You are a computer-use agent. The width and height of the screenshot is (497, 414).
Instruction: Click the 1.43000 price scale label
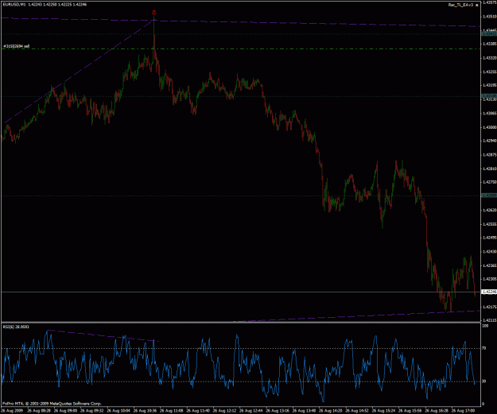click(x=490, y=127)
